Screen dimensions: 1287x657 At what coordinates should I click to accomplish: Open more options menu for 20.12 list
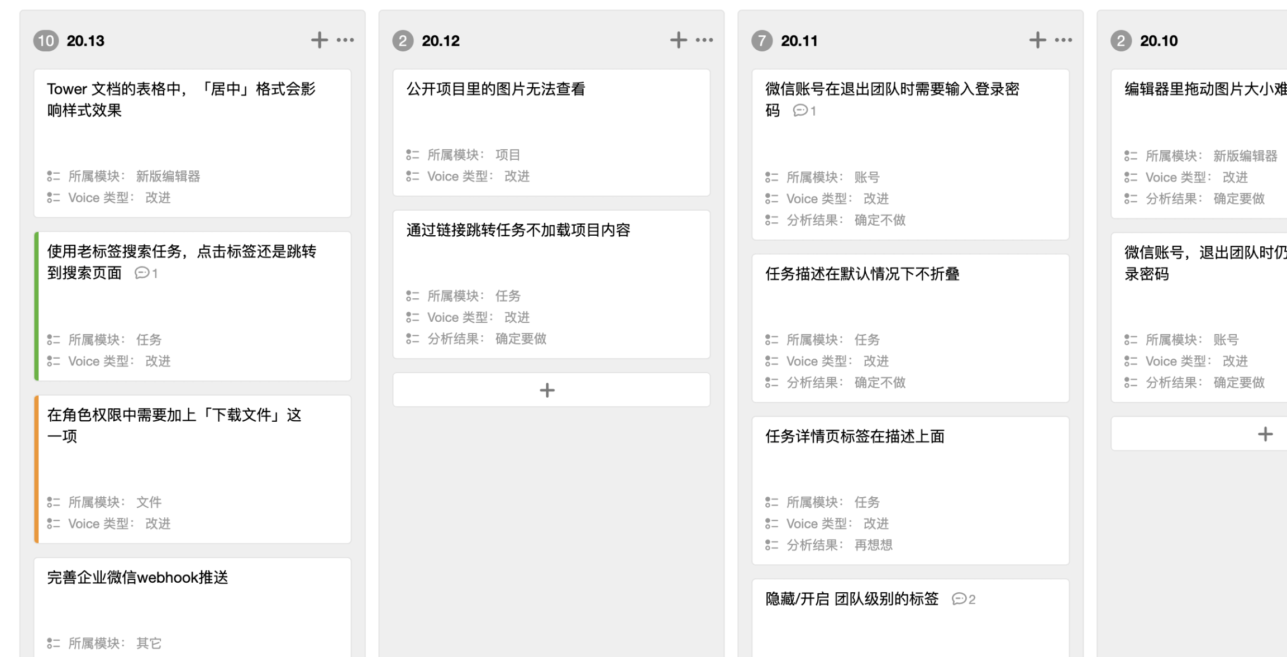[x=704, y=40]
